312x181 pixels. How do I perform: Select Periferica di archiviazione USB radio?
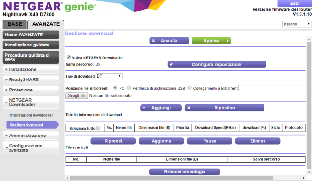pyautogui.click(x=129, y=88)
